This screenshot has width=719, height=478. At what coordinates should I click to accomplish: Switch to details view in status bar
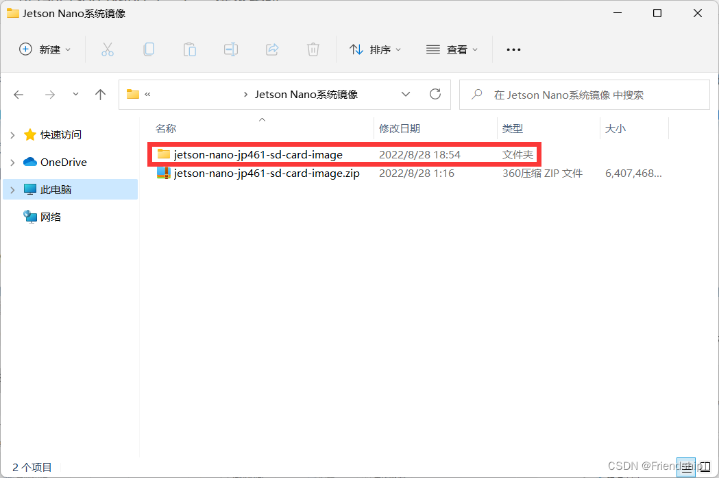pos(686,468)
